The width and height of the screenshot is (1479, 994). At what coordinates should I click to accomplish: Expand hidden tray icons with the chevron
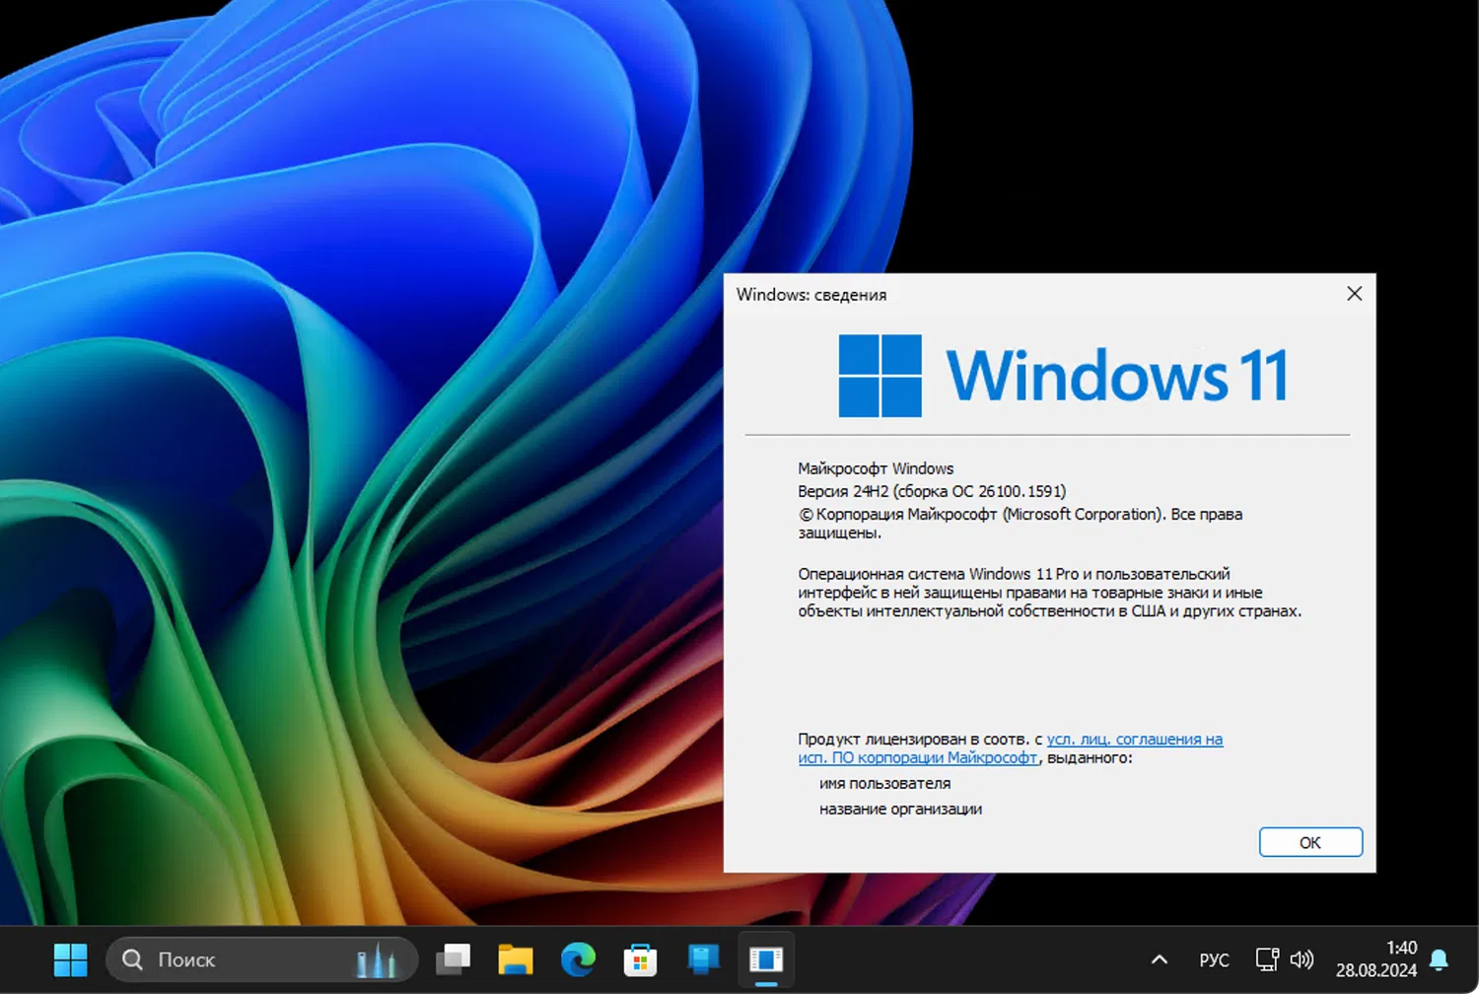click(x=1159, y=959)
